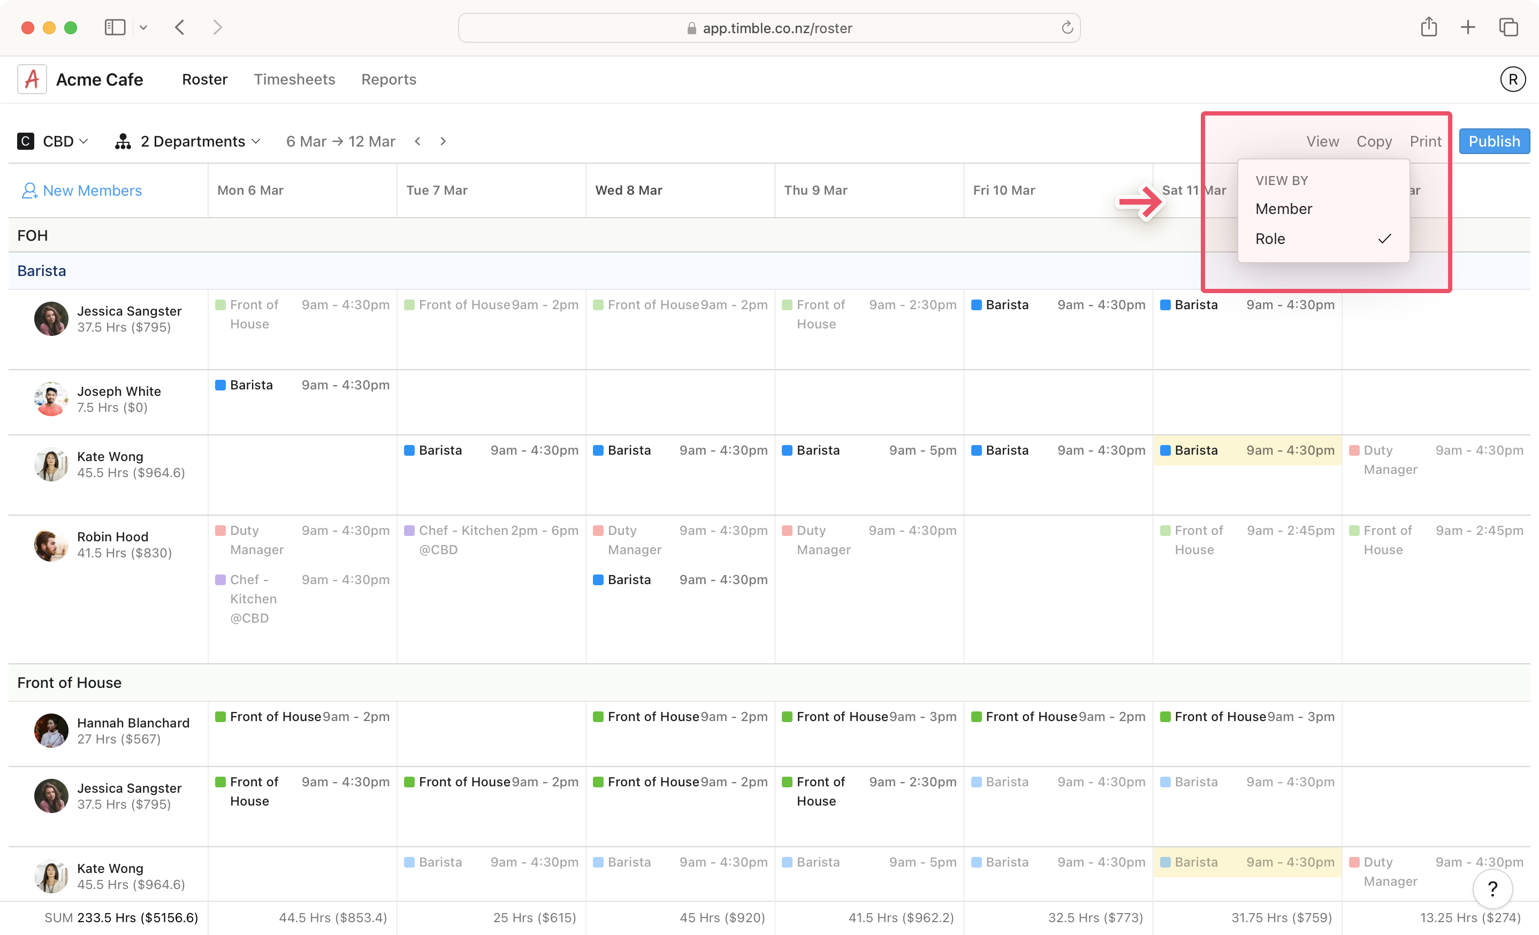Switch to the Timesheets tab
The image size is (1539, 935).
point(294,79)
